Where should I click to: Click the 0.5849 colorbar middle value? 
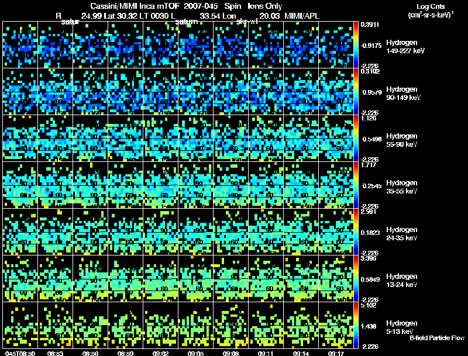coord(370,279)
